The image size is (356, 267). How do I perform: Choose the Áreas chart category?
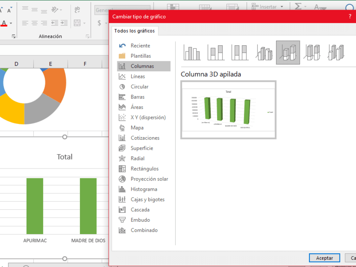pyautogui.click(x=144, y=107)
